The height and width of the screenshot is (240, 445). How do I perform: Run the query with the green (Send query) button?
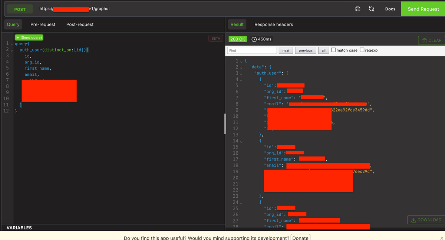[x=29, y=37]
